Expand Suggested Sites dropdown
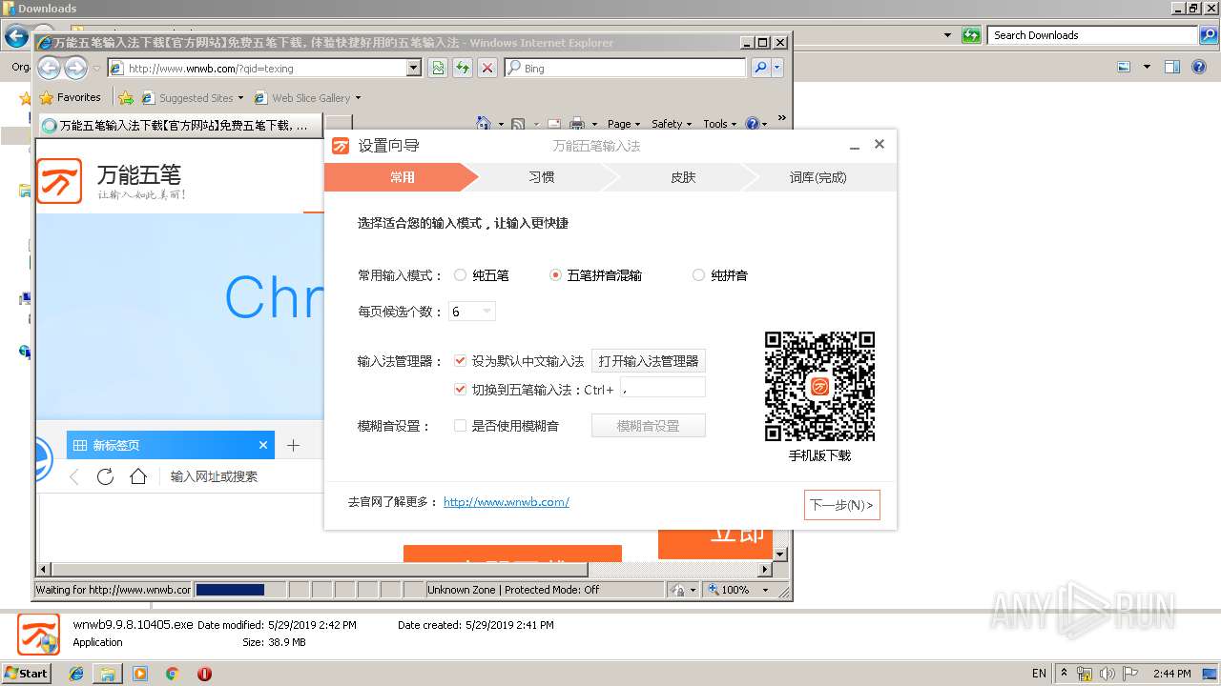The height and width of the screenshot is (686, 1221). 240,98
